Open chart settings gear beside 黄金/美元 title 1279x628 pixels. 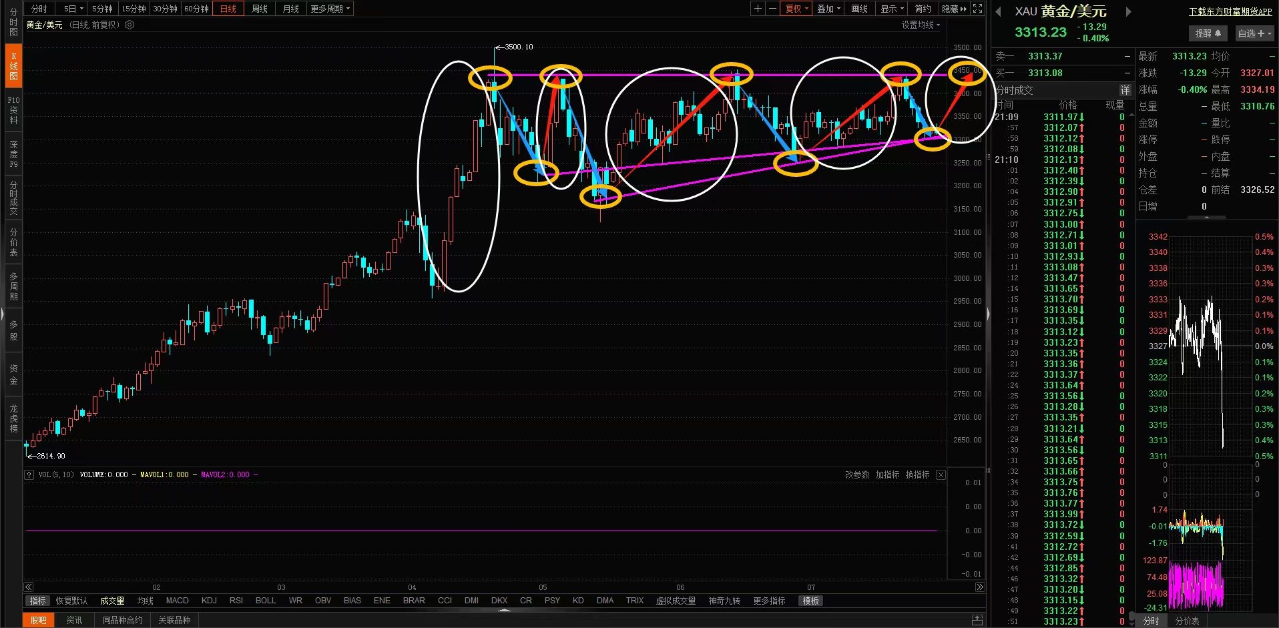click(x=130, y=25)
